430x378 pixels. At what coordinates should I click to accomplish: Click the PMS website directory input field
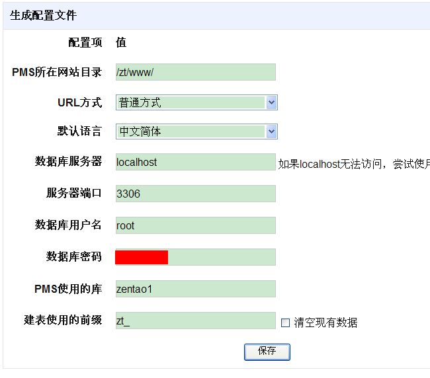(x=195, y=72)
